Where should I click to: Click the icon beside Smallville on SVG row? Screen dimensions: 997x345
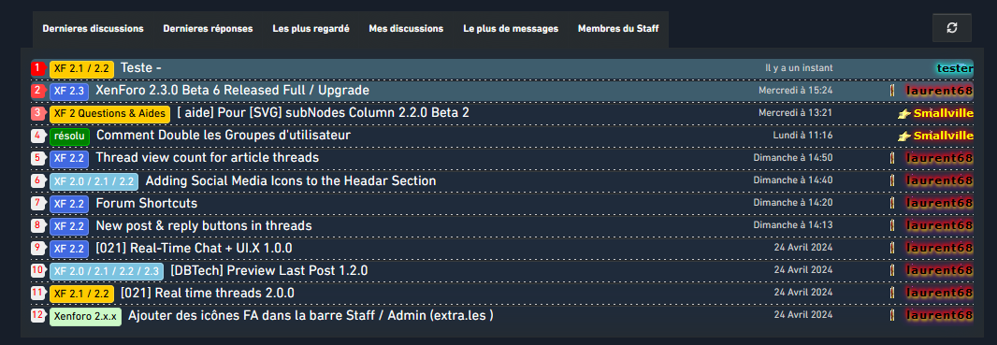pos(904,114)
